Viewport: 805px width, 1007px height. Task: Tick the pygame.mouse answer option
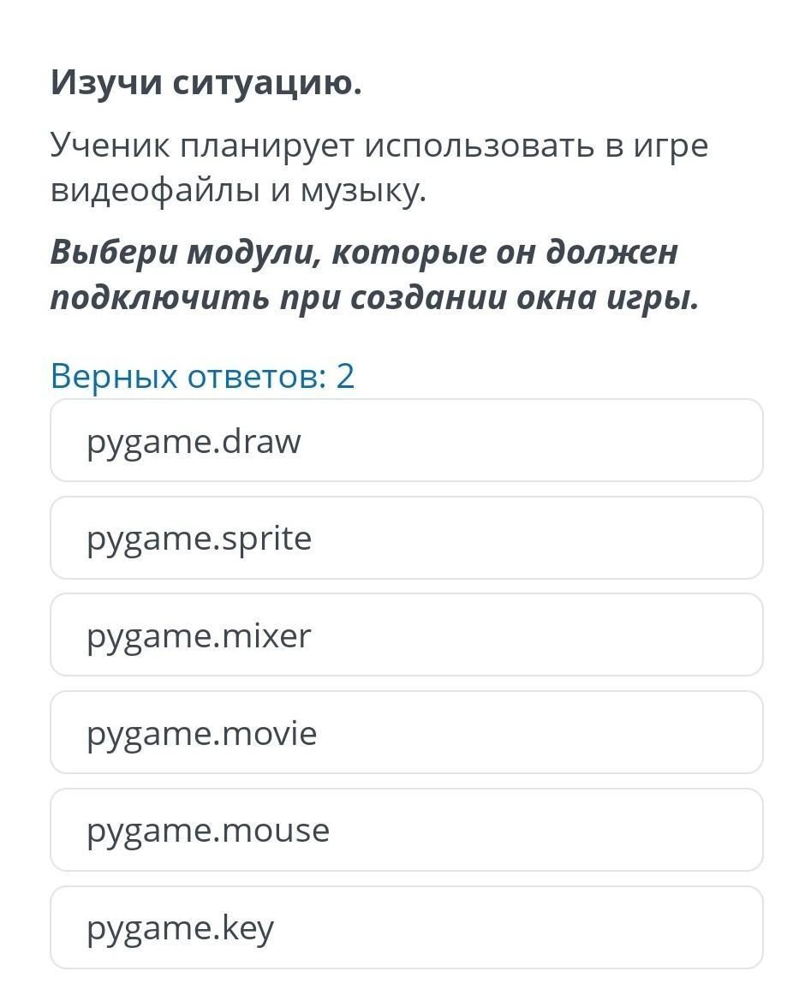pyautogui.click(x=406, y=831)
